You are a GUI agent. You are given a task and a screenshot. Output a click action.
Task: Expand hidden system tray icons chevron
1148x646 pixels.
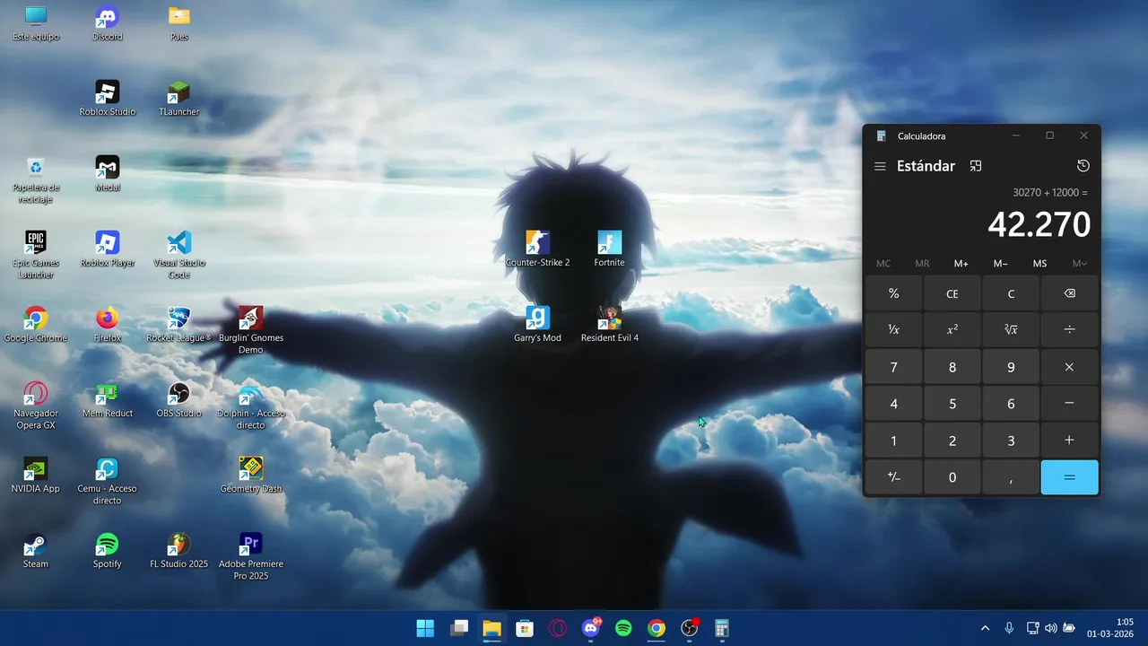coord(985,628)
